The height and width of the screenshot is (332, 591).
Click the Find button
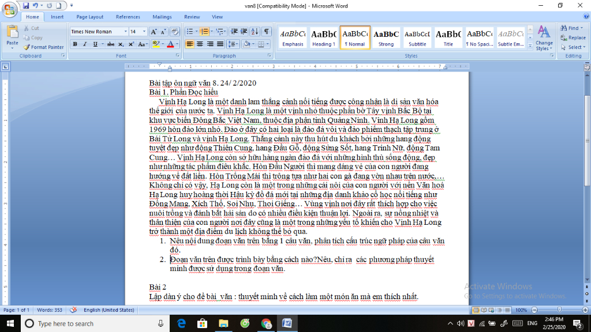[x=571, y=28]
